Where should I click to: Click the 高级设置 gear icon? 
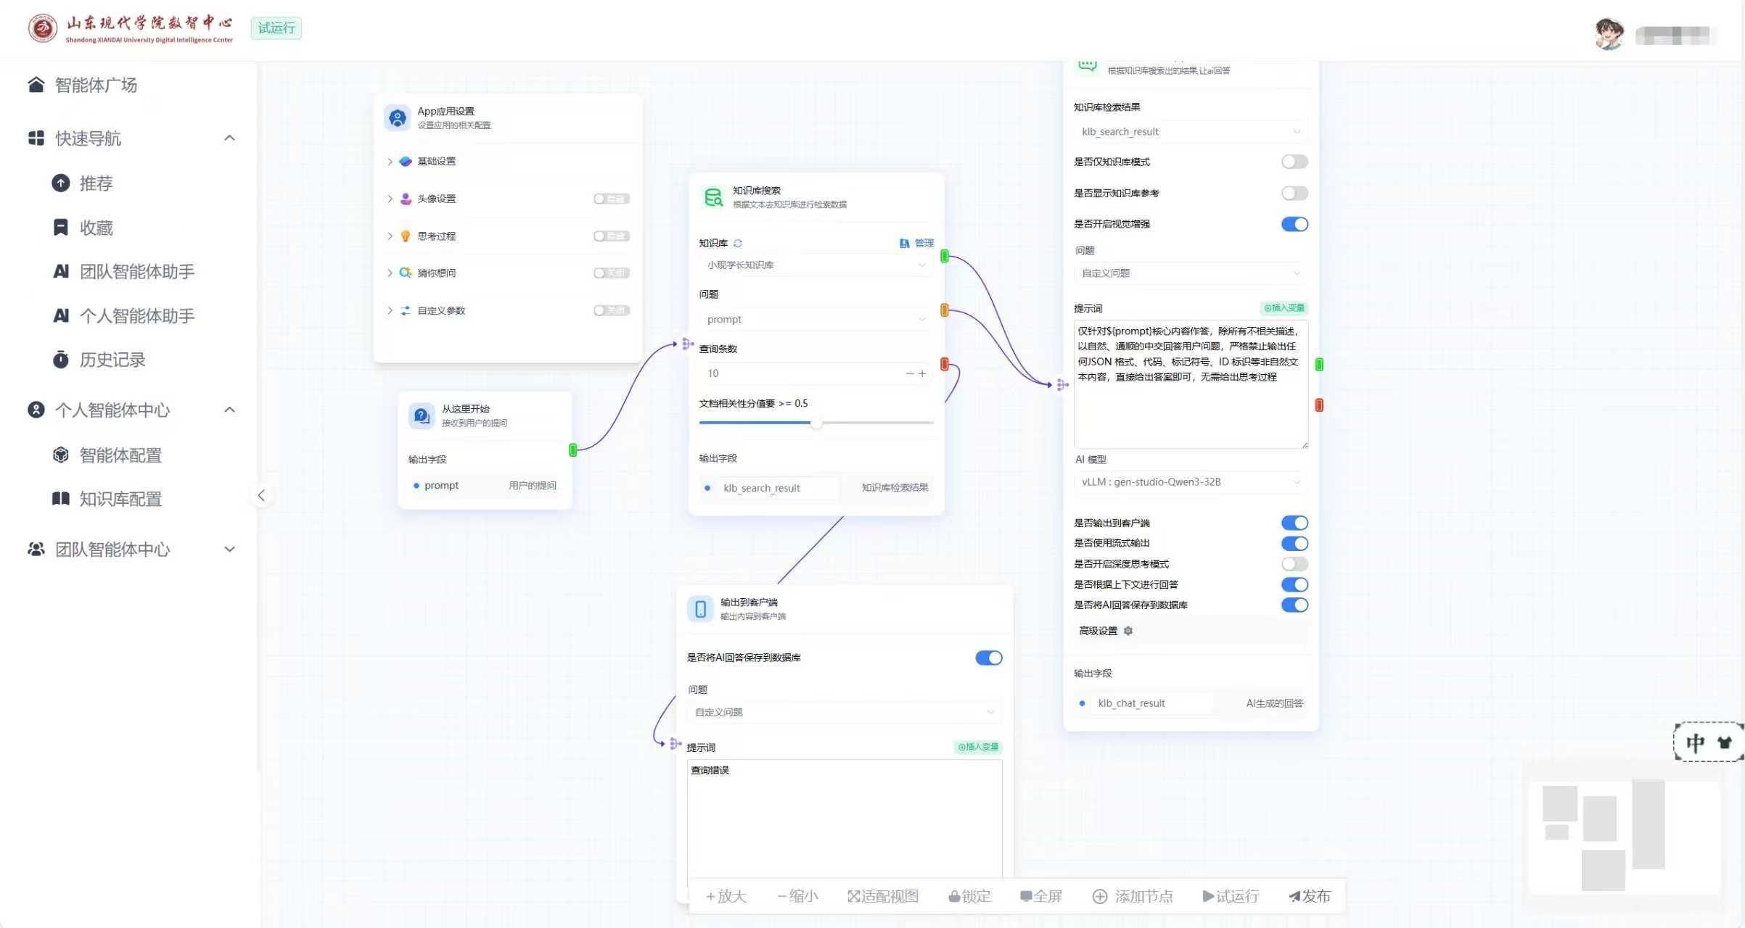(1128, 631)
